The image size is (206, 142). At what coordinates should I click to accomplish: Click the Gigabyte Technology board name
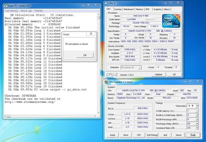click(x=131, y=98)
